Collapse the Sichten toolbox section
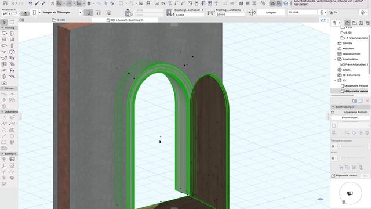The height and width of the screenshot is (209, 371). click(2, 88)
